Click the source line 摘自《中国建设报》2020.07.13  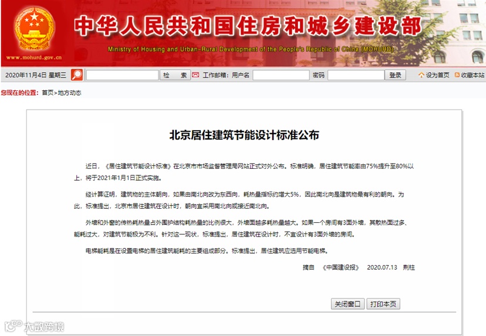click(359, 267)
